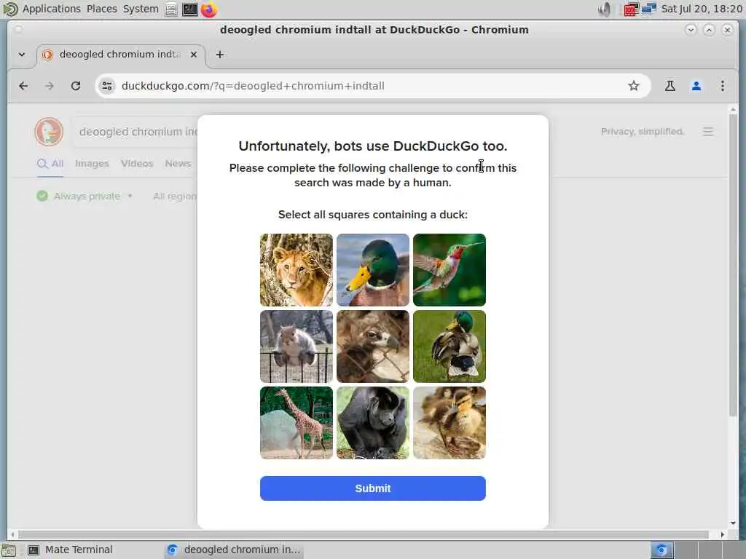Click the clock showing Sat Jul 20

click(x=702, y=9)
